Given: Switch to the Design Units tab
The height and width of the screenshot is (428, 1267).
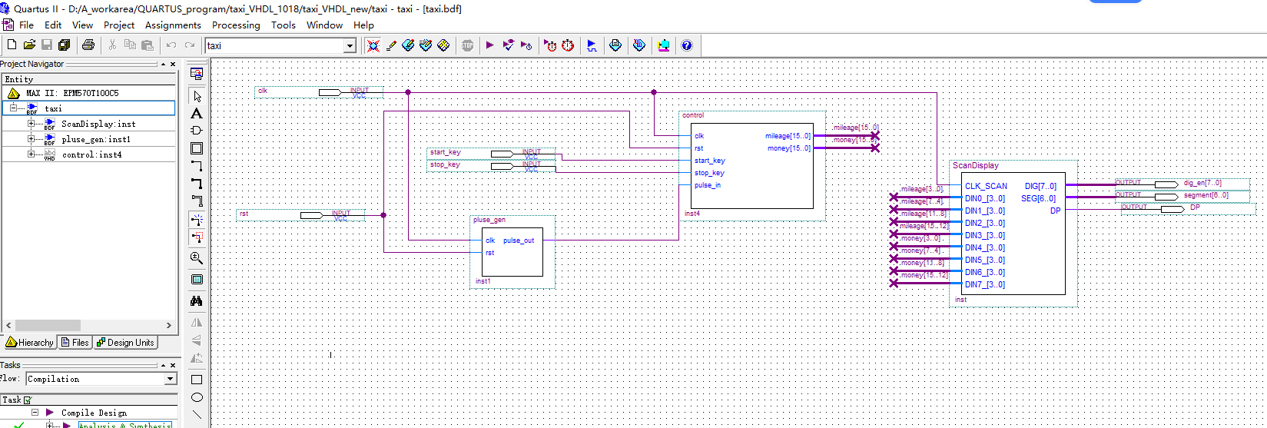Looking at the screenshot, I should tap(125, 343).
